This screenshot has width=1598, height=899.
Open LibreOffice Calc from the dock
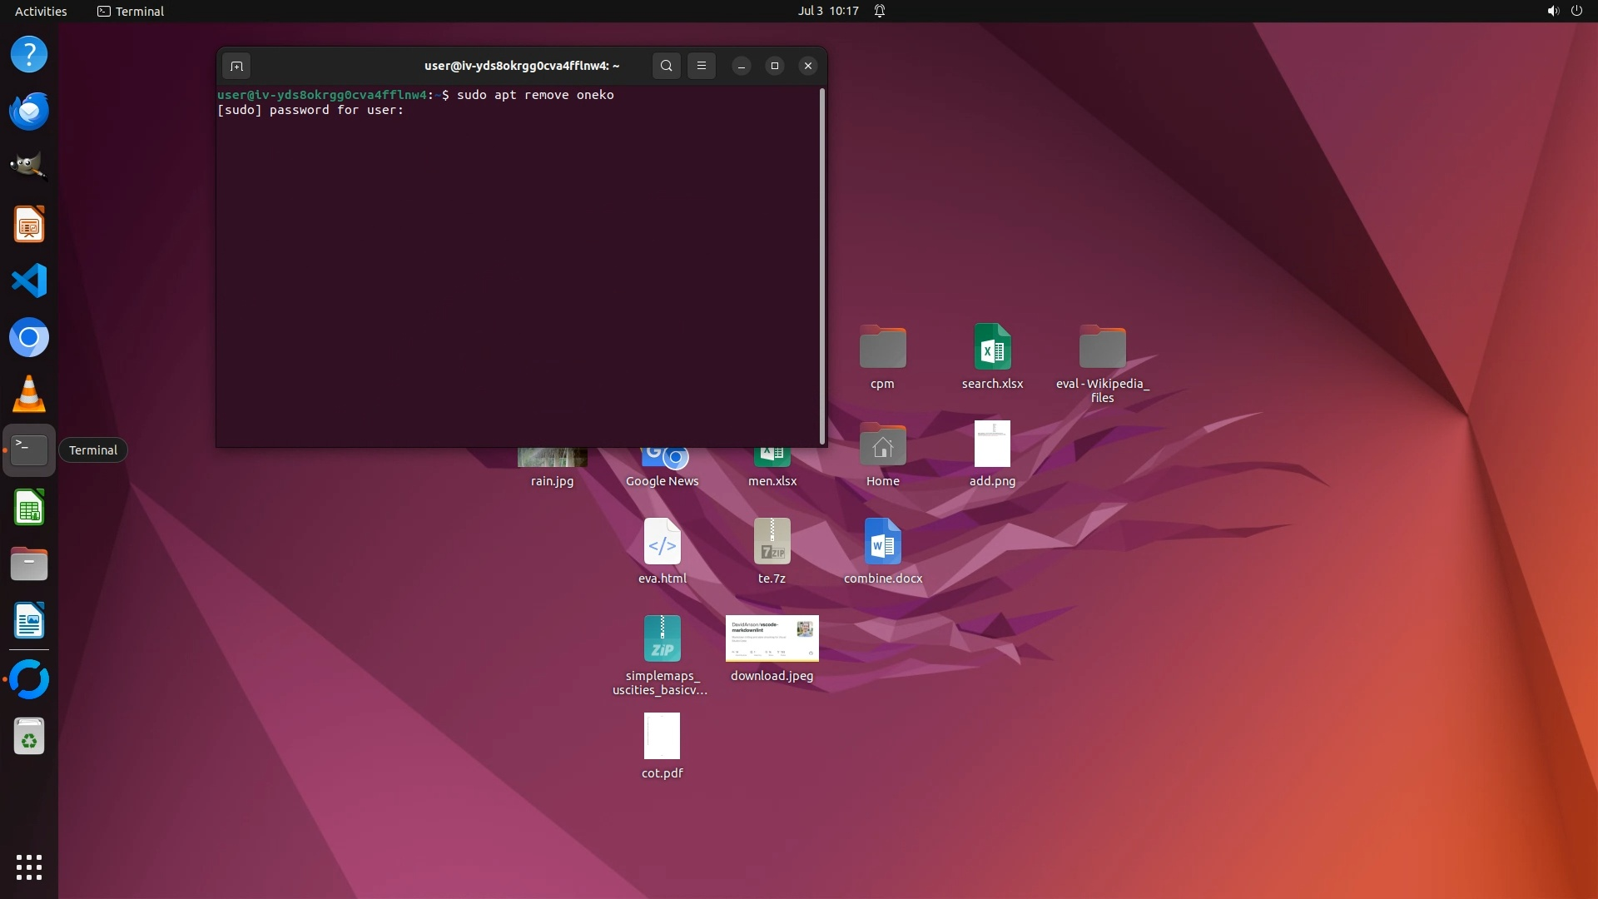29,508
